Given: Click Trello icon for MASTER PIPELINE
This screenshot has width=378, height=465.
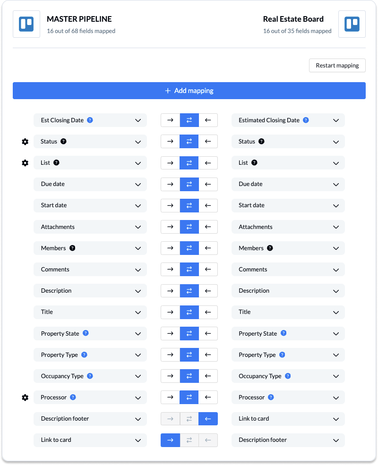Looking at the screenshot, I should (x=26, y=24).
